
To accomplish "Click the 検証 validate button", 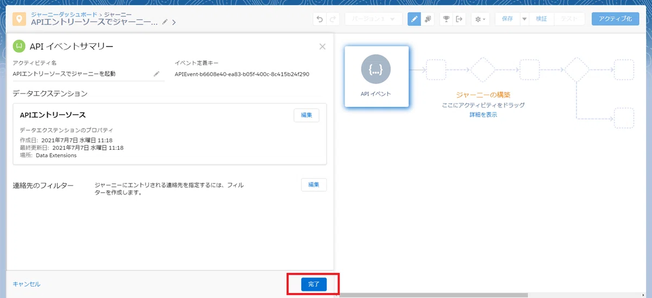I will [x=541, y=19].
